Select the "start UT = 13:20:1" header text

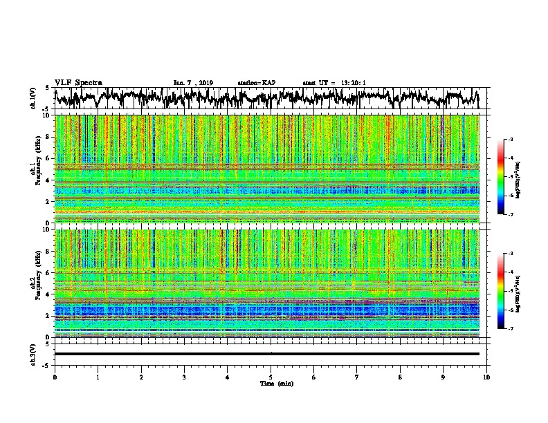334,83
